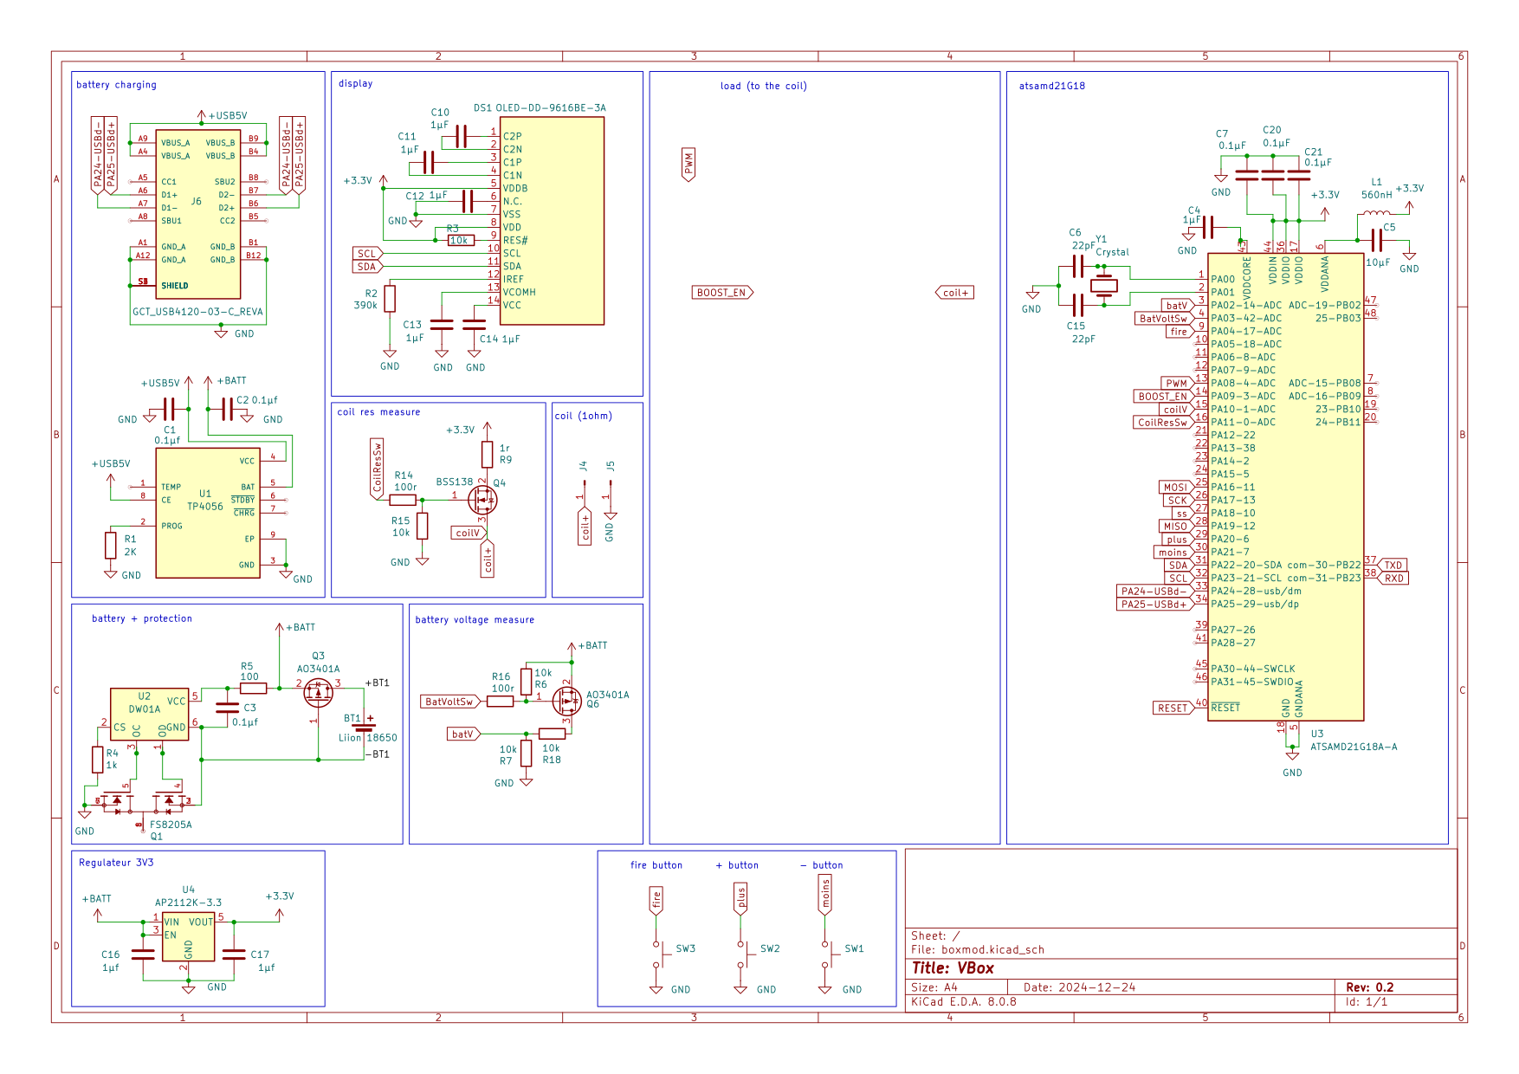Select the C17 capacitor symbol
This screenshot has height=1074, width=1519.
(x=234, y=954)
